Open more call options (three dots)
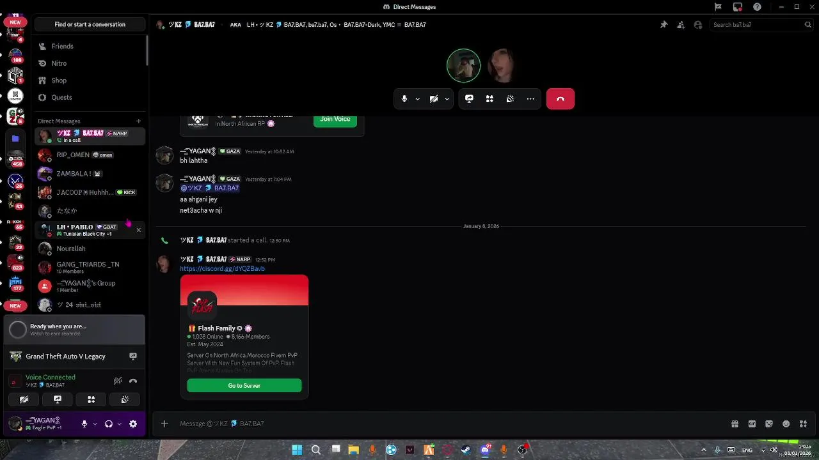This screenshot has width=819, height=460. [530, 99]
